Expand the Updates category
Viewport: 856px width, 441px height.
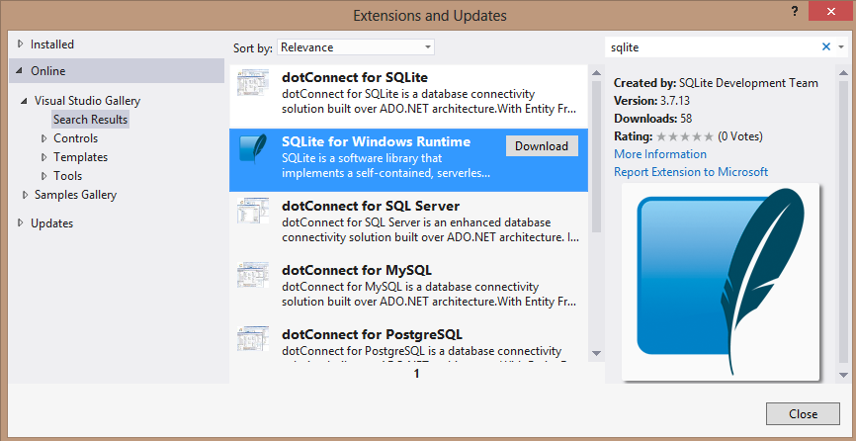(21, 223)
